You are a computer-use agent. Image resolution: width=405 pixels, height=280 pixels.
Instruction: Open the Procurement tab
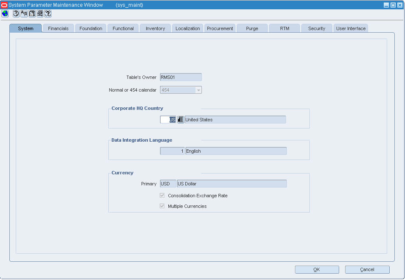pos(220,28)
